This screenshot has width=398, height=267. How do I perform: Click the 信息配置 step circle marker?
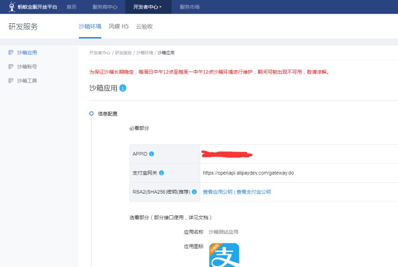pyautogui.click(x=91, y=113)
